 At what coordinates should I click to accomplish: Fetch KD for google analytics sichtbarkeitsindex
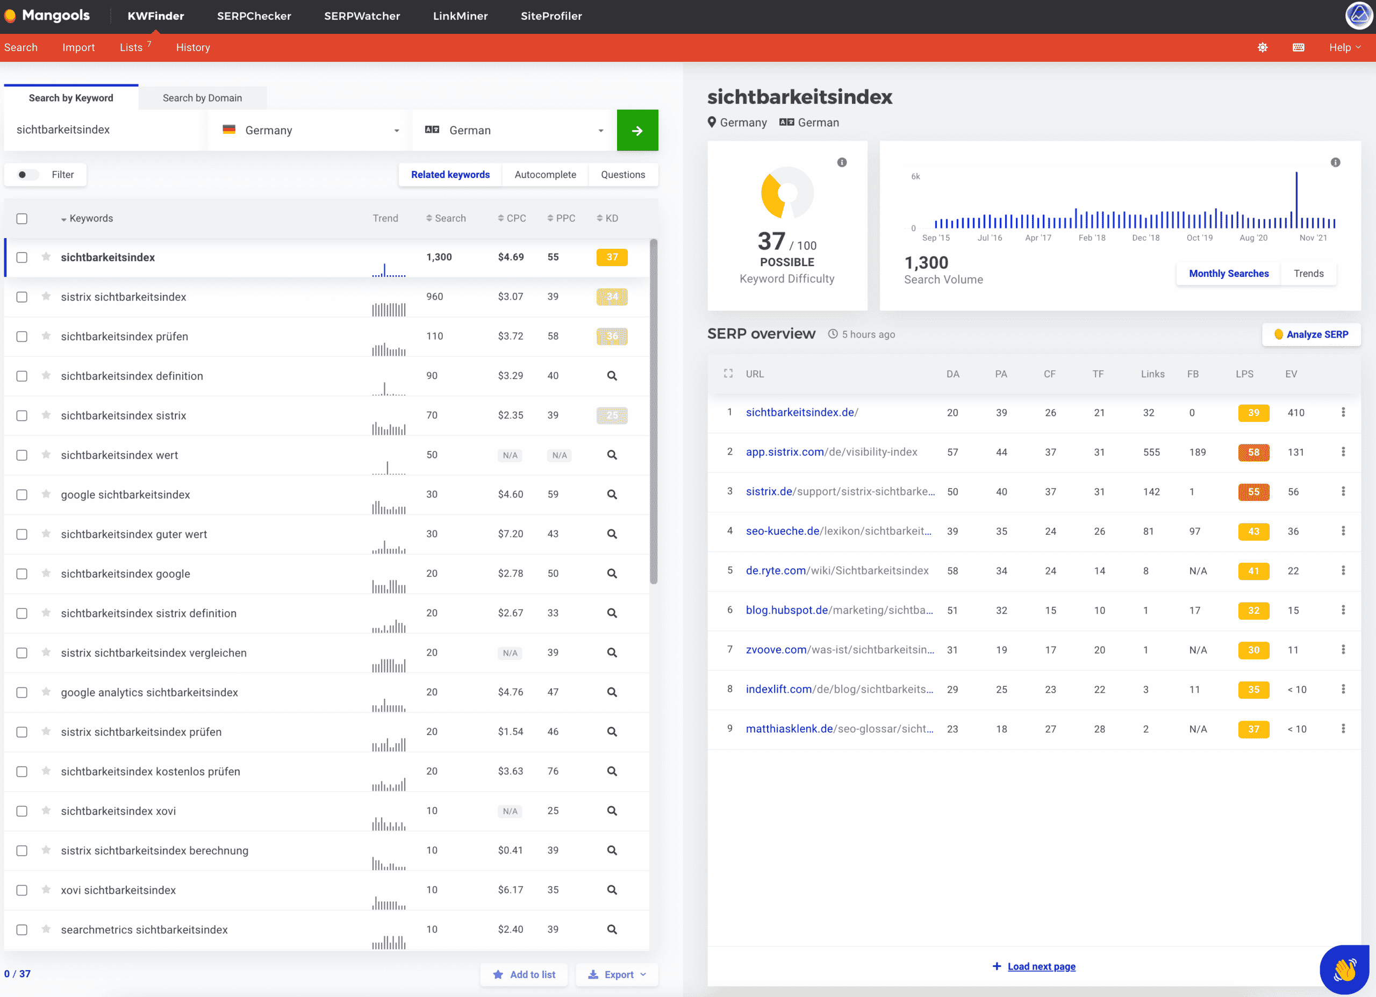click(x=612, y=692)
